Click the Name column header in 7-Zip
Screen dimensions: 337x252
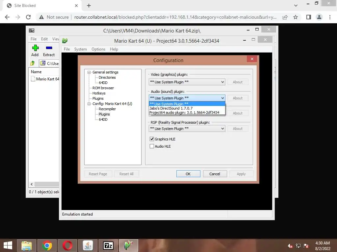pyautogui.click(x=36, y=72)
